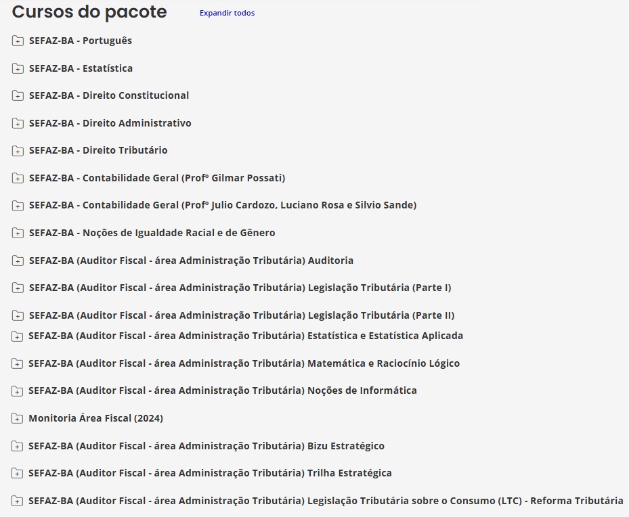
Task: Expand folder icon for Trilha Estratégica
Action: 17,474
